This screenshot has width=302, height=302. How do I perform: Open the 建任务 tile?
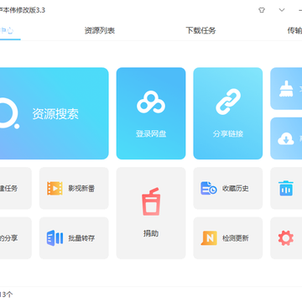pos(16,188)
